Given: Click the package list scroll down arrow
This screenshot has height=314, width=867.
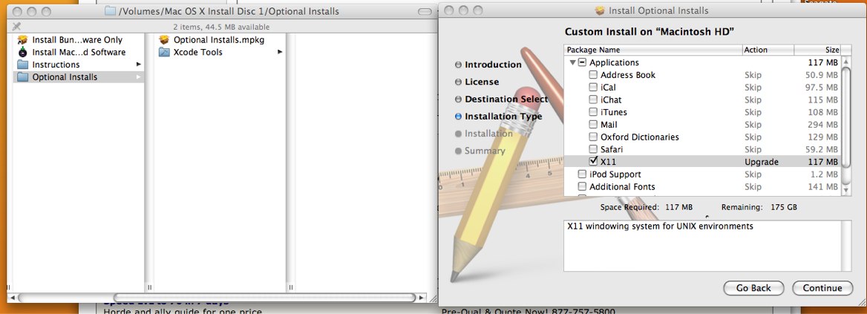Looking at the screenshot, I should (x=846, y=190).
